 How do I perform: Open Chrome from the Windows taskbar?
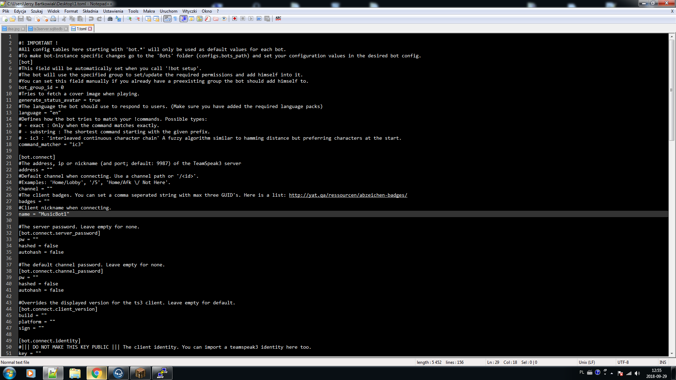pos(96,373)
